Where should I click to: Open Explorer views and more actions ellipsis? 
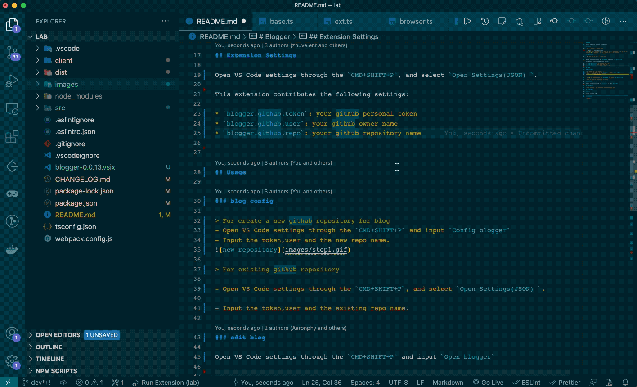tap(166, 21)
